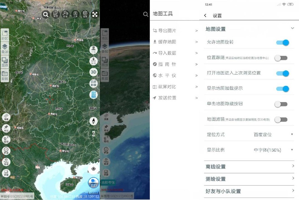Turn off 显示地图加载提示 switch
Viewport: 299px width, 200px height.
pos(283,89)
